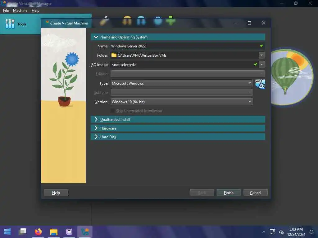Click the green checkmark in the Name field
This screenshot has width=318, height=238.
(x=261, y=46)
